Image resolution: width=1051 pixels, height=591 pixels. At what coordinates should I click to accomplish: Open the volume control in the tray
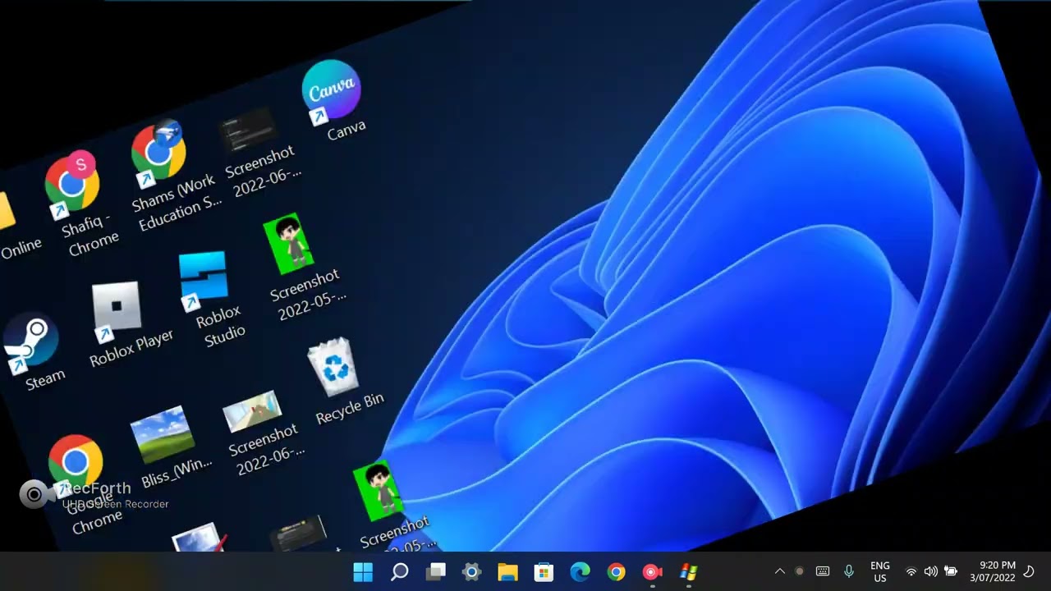point(930,571)
